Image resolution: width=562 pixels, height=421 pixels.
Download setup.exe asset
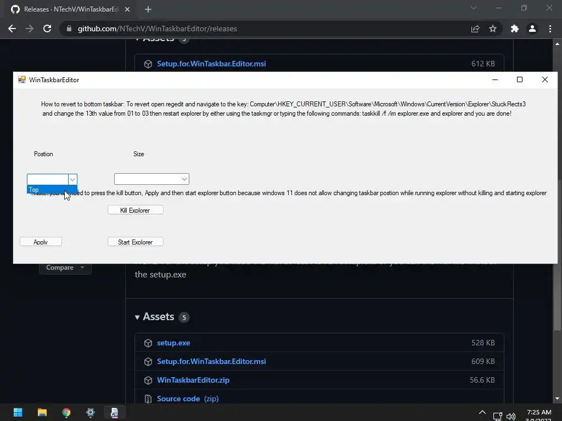173,343
